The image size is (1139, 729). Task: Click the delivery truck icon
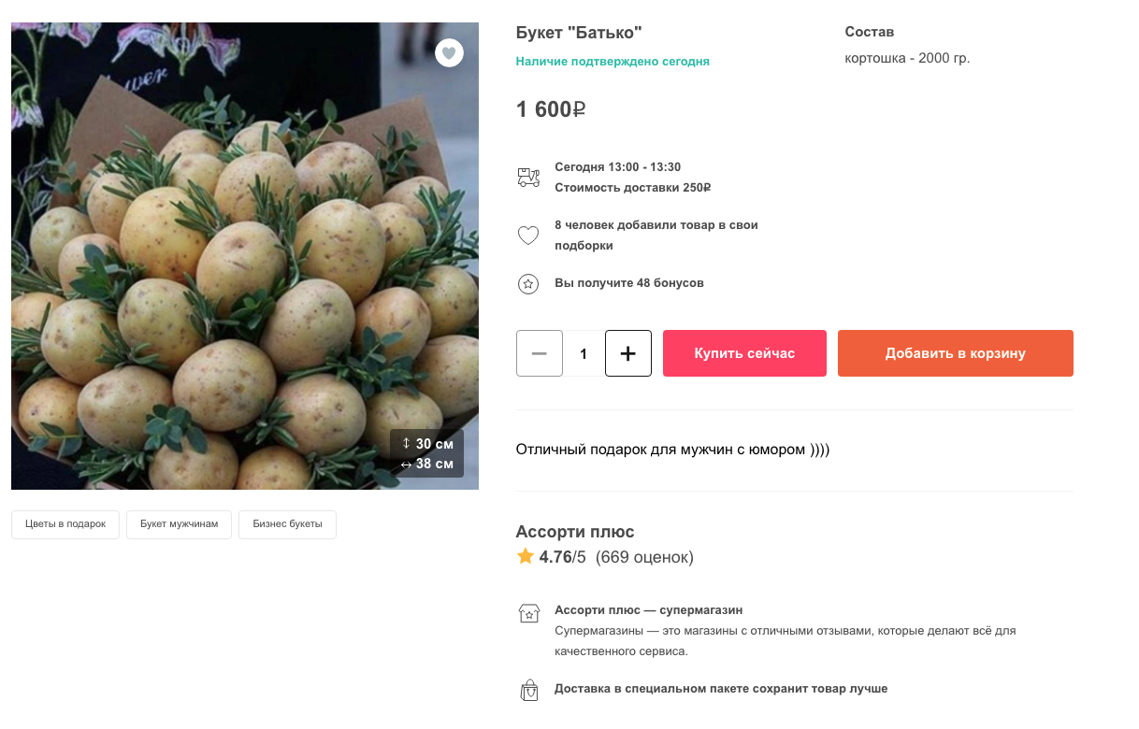click(528, 178)
